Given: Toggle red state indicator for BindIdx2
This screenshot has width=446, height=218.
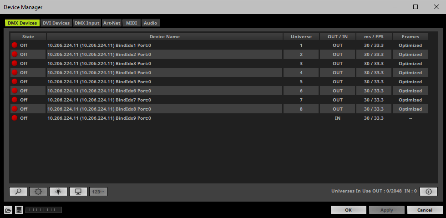Looking at the screenshot, I should 15,54.
